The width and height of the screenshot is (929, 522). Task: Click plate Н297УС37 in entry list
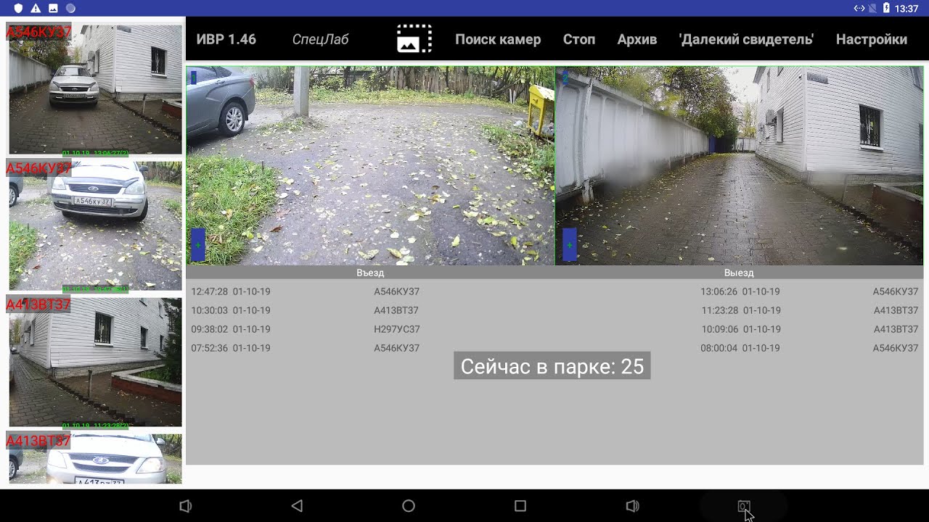(x=396, y=329)
